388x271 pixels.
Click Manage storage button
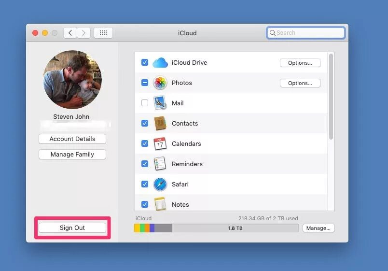click(x=319, y=228)
